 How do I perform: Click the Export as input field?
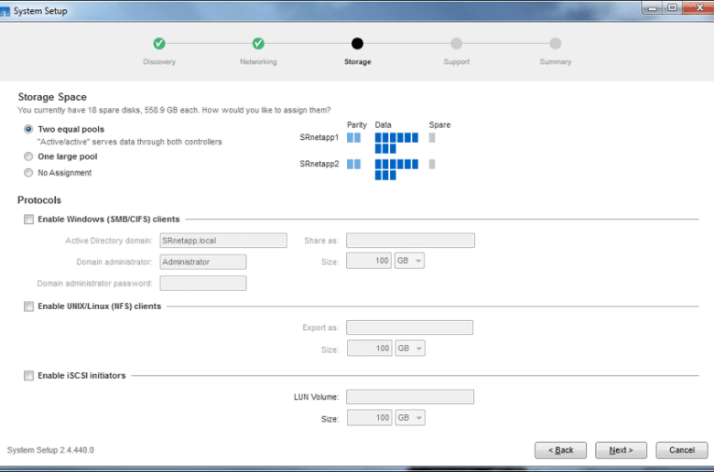pyautogui.click(x=409, y=327)
